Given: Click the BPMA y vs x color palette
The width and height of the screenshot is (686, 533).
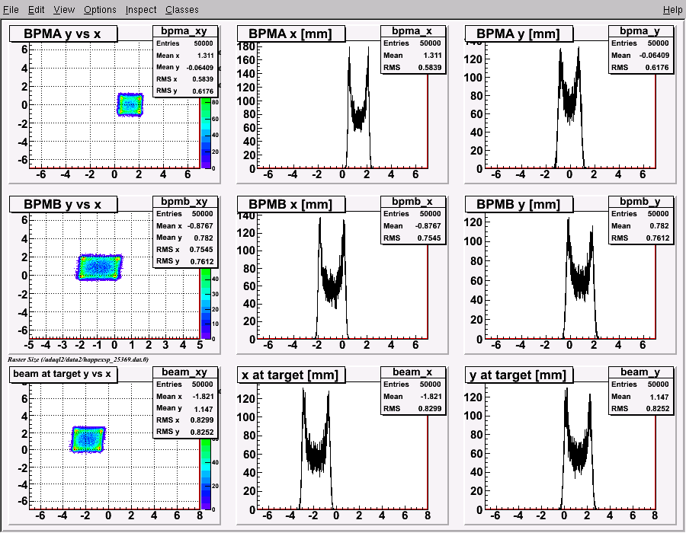Looking at the screenshot, I should click(206, 132).
